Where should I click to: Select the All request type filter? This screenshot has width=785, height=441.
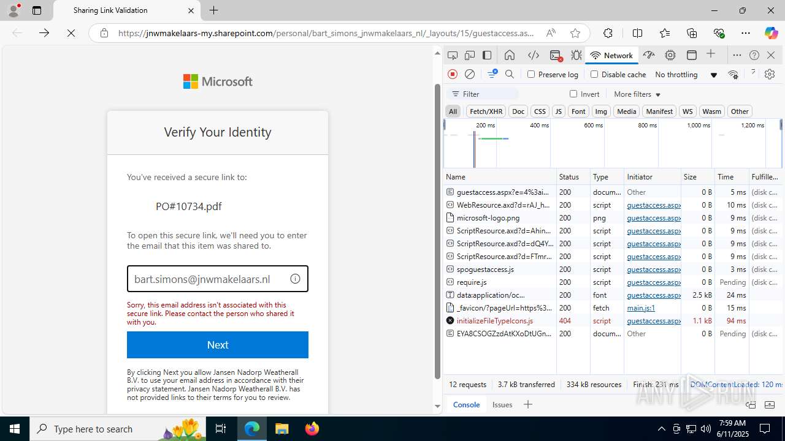point(453,111)
